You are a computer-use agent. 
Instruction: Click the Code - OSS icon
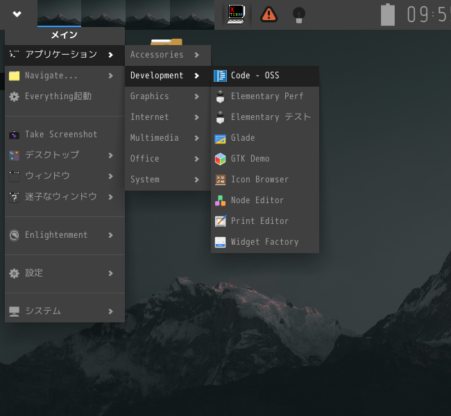point(221,76)
